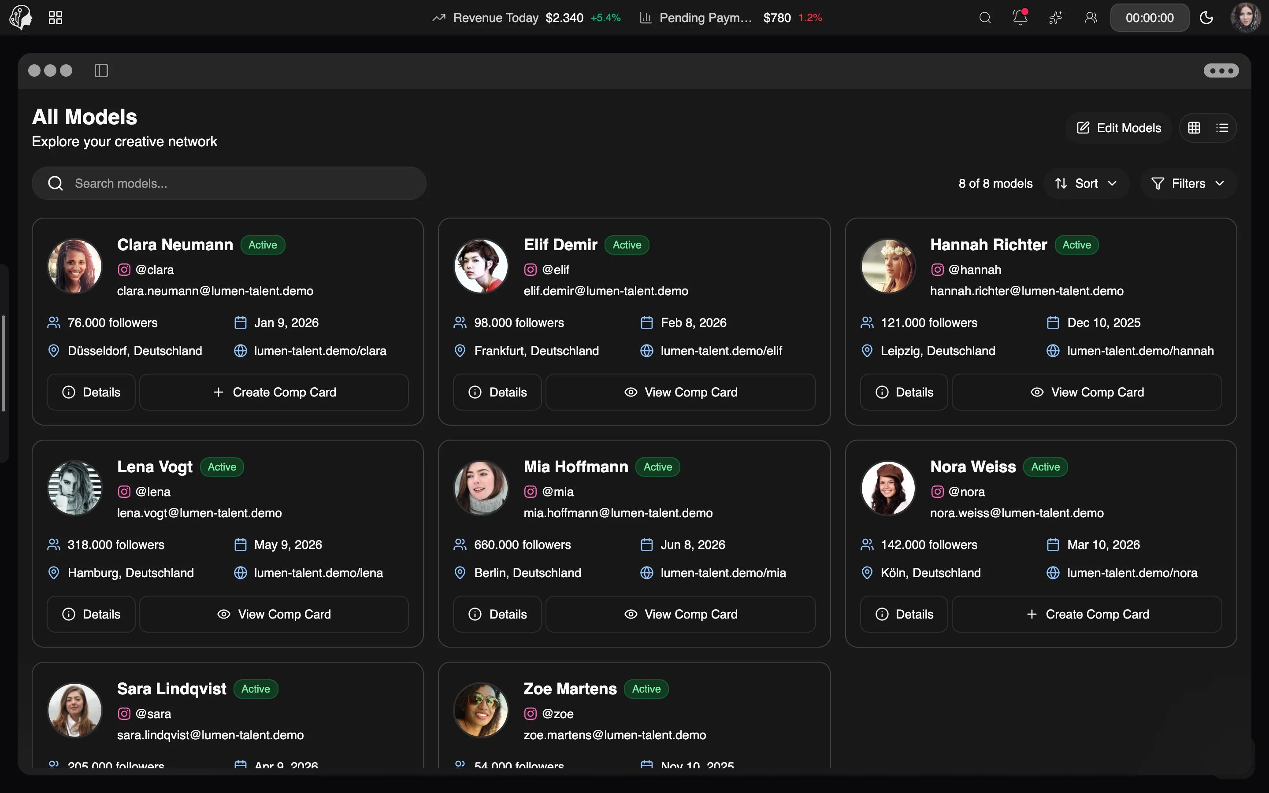
Task: Open the apps grid icon in top bar
Action: point(56,18)
